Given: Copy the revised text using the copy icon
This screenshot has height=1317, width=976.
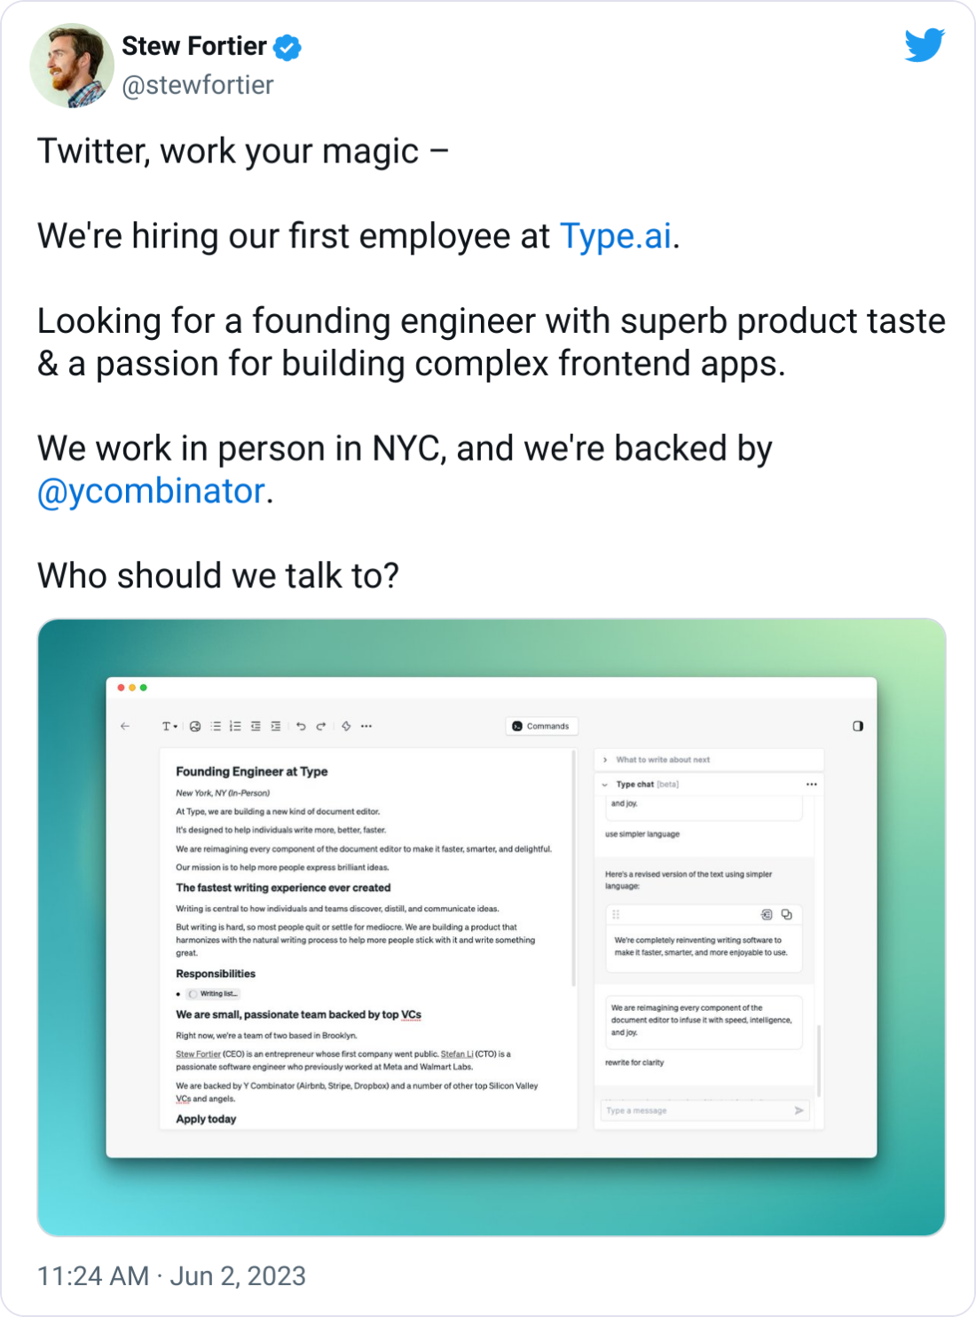Looking at the screenshot, I should pyautogui.click(x=786, y=914).
